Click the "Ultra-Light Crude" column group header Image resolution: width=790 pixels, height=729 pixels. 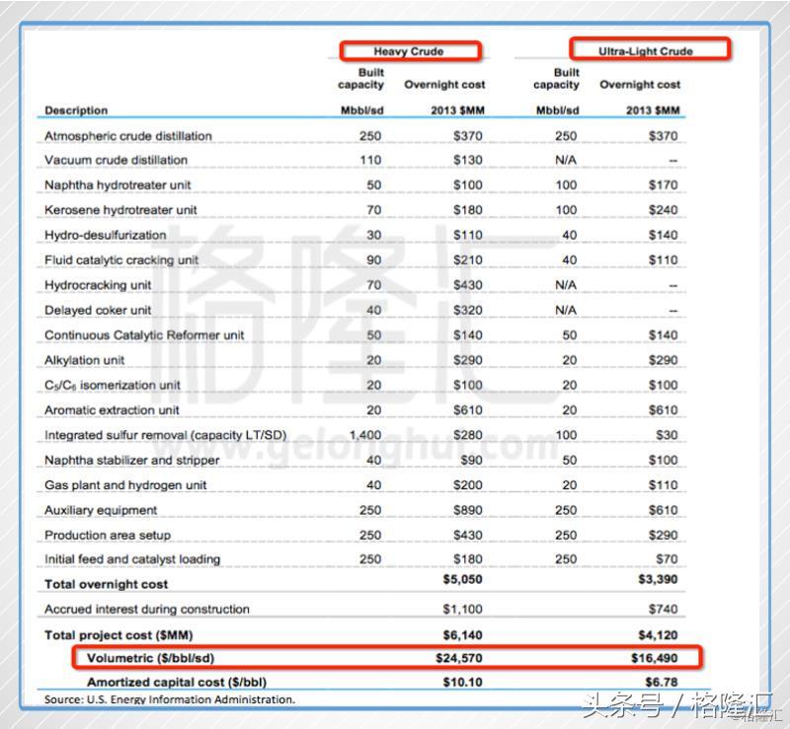click(x=646, y=51)
